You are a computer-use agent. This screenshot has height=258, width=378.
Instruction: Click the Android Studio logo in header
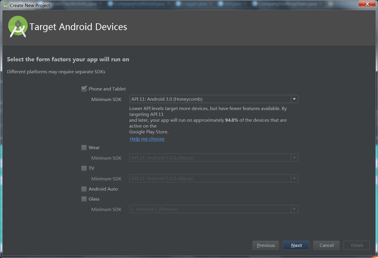18,27
